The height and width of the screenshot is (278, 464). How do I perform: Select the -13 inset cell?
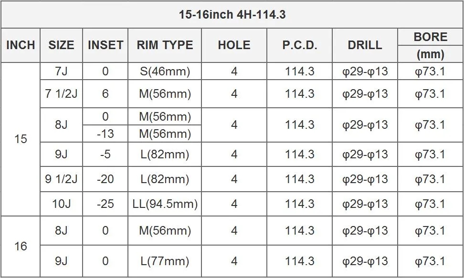tap(105, 134)
